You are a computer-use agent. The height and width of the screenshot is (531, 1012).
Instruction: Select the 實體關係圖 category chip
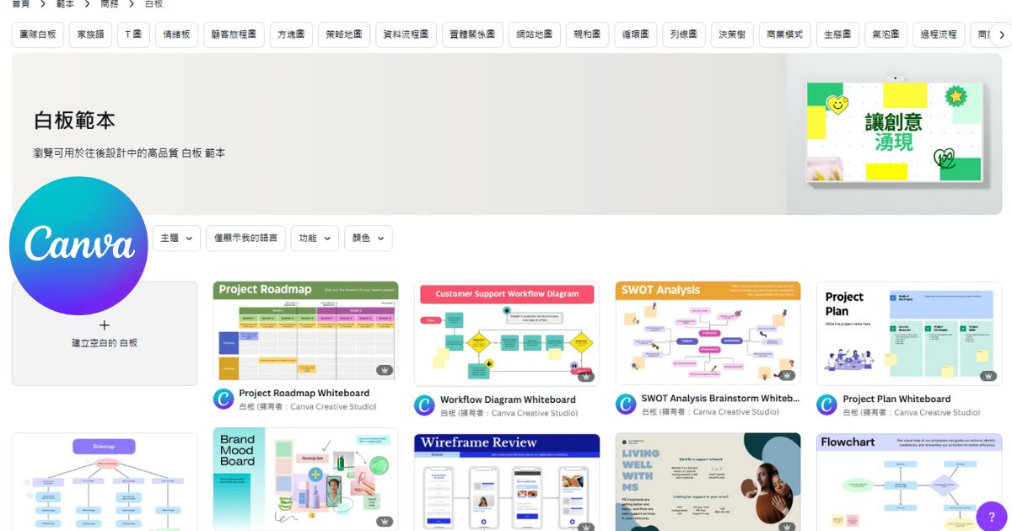click(472, 35)
